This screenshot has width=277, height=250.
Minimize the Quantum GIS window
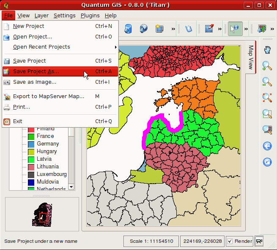[248, 5]
